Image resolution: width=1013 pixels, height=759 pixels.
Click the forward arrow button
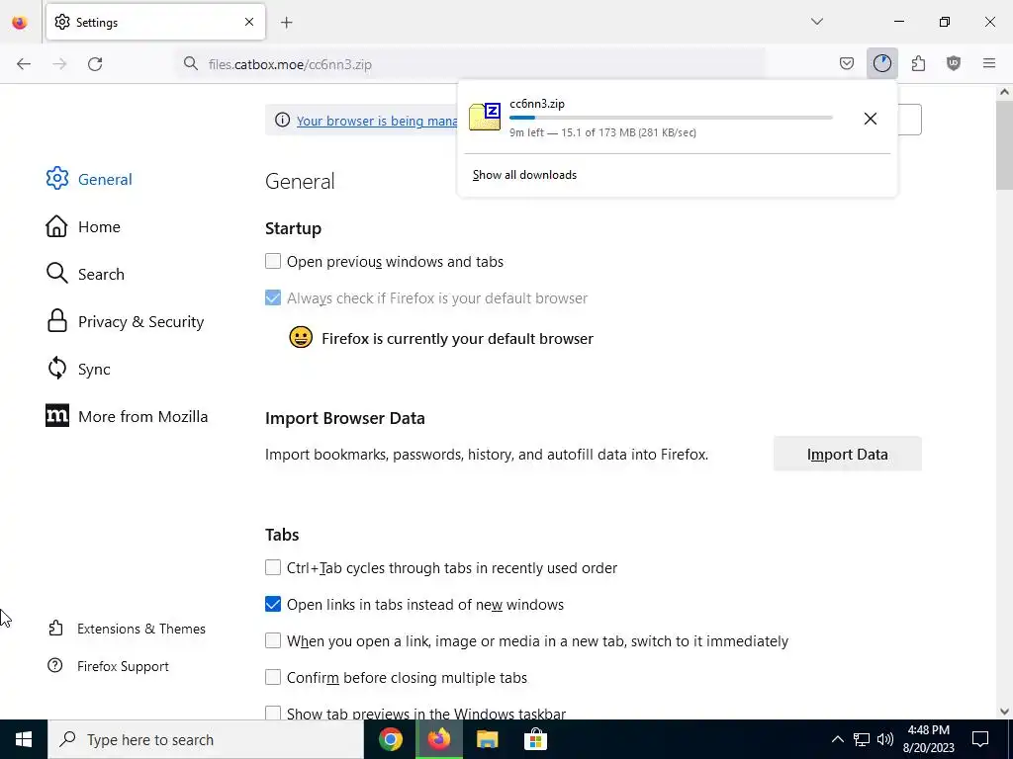[x=59, y=64]
